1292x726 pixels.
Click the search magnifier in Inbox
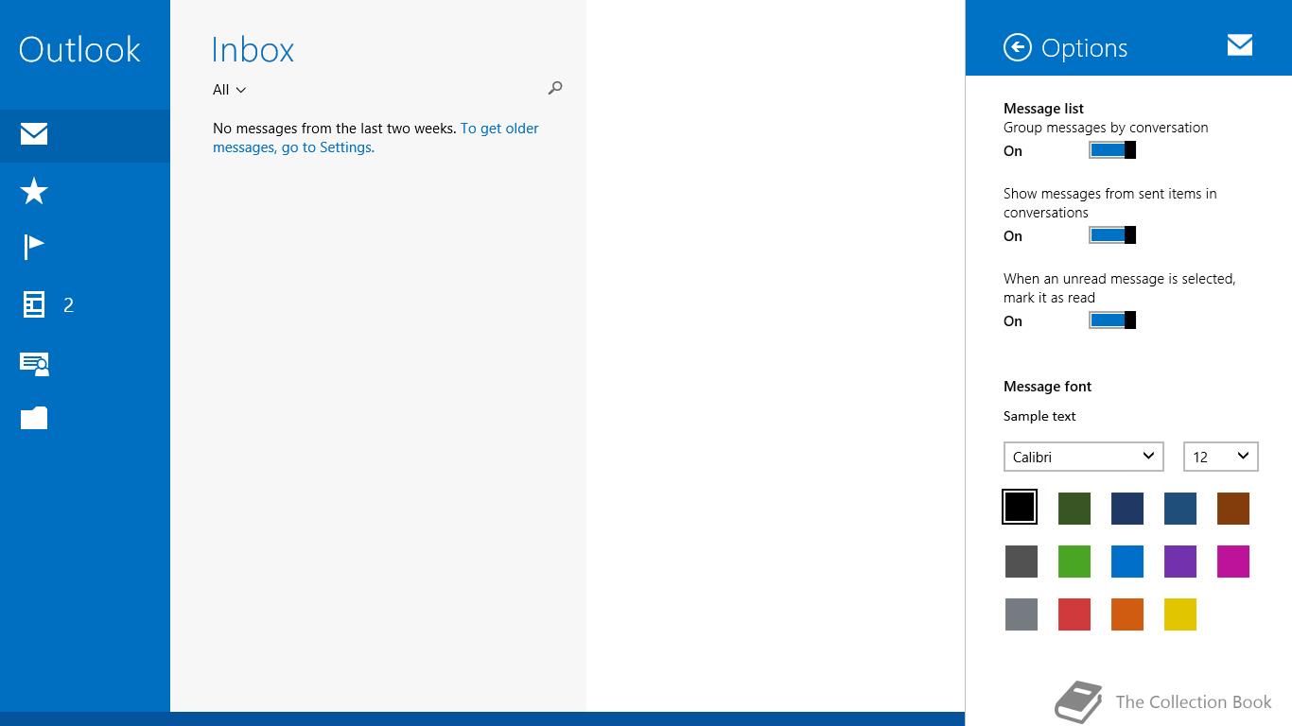(x=555, y=88)
